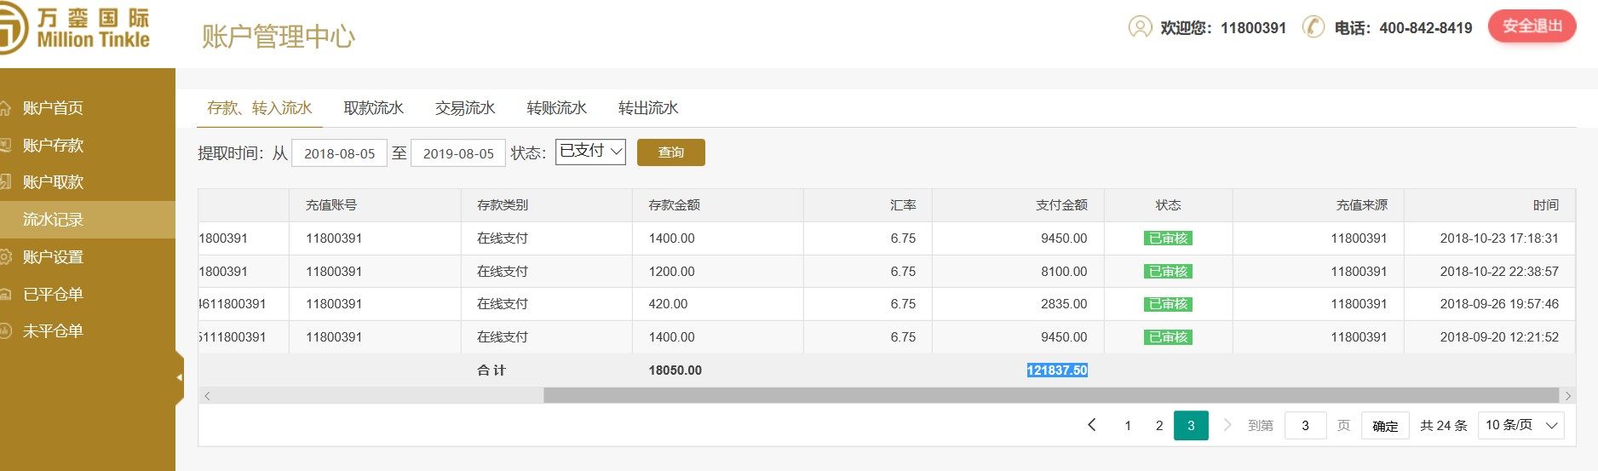This screenshot has width=1598, height=471.
Task: Open the 转出流水 tab
Action: pos(648,108)
